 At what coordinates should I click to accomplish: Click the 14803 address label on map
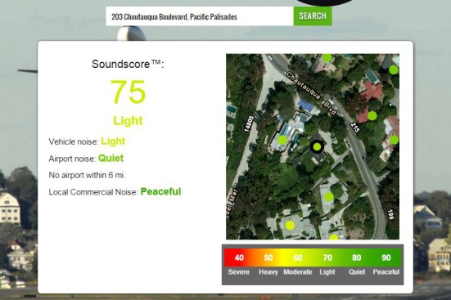249,124
